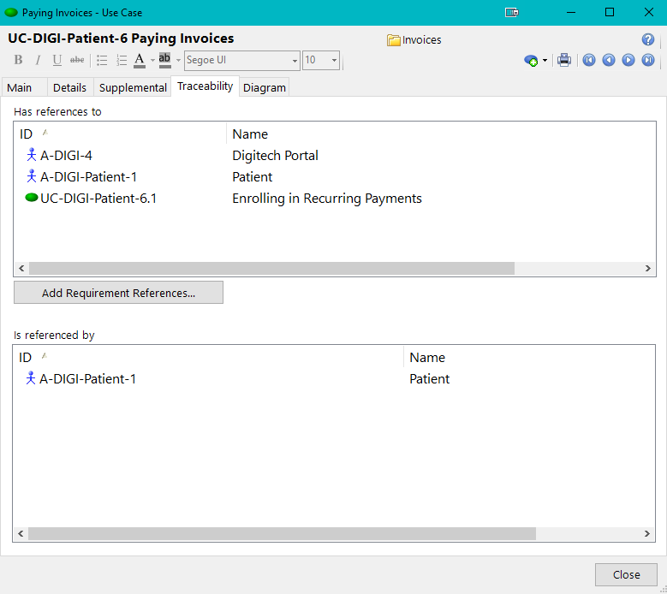This screenshot has height=594, width=667.
Task: Switch to the Supplemental tab
Action: point(133,87)
